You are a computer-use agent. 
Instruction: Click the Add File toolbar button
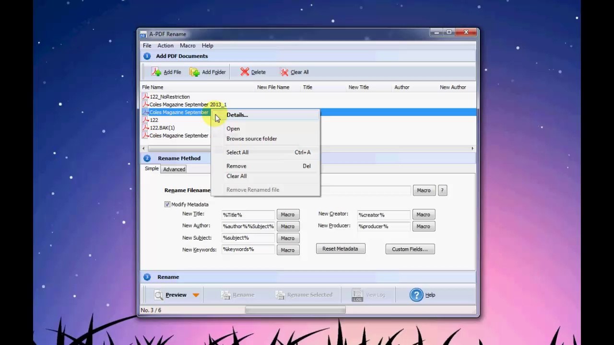tap(166, 72)
